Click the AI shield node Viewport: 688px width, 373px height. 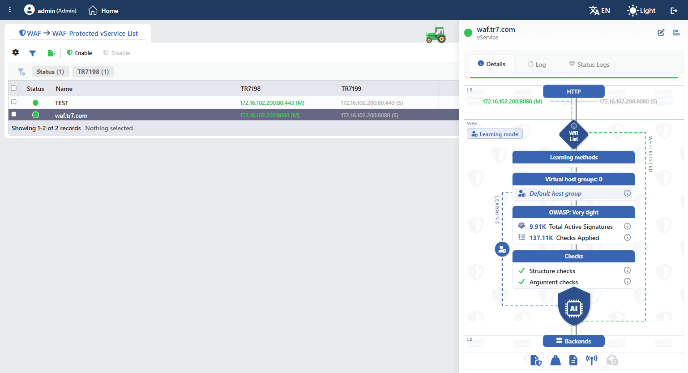point(574,307)
